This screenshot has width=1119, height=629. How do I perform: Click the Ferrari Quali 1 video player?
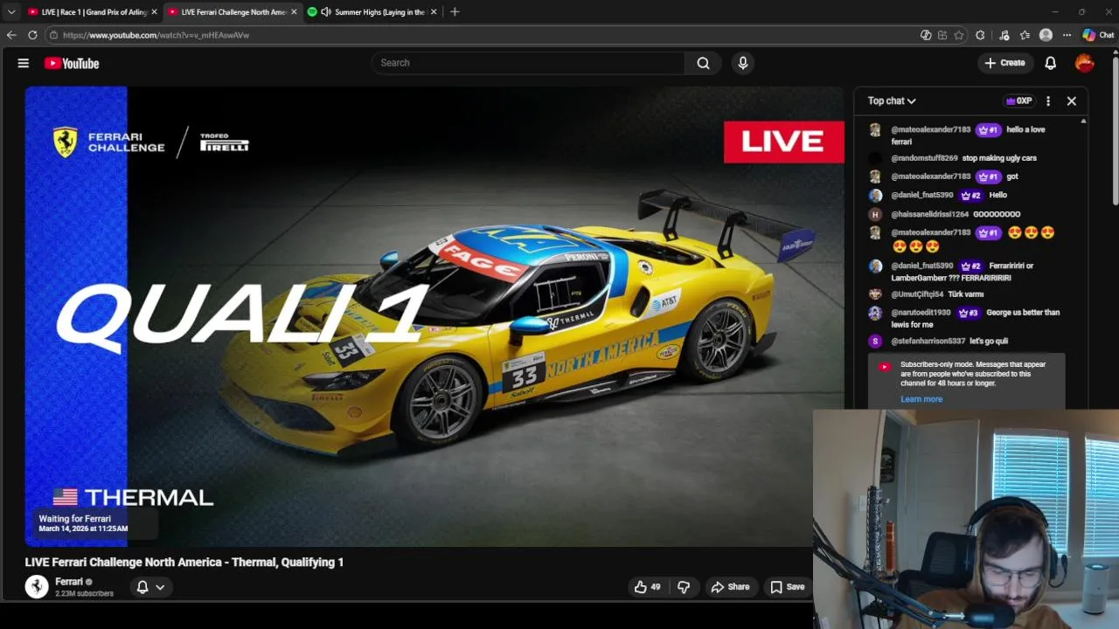[x=434, y=316]
